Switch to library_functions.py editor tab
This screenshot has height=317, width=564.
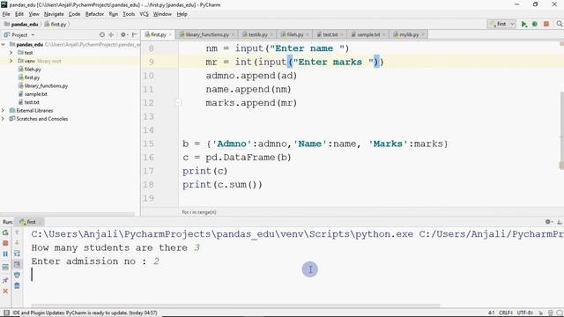[x=207, y=34]
